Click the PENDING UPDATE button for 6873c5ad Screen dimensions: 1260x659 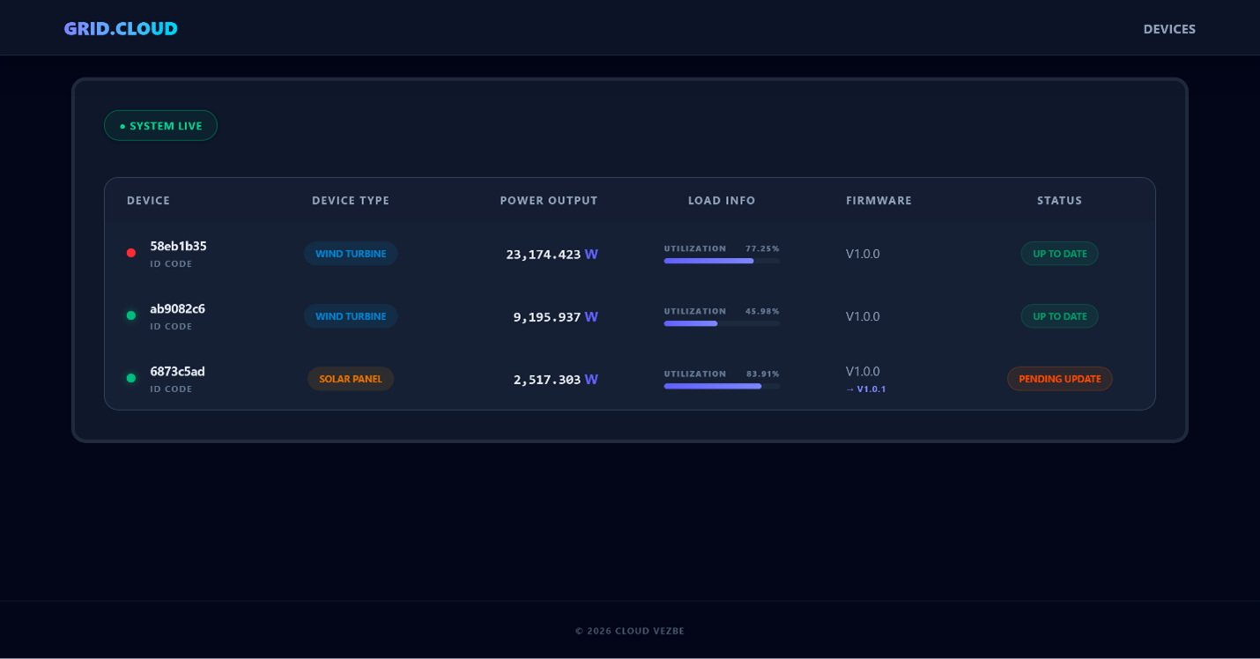coord(1059,378)
